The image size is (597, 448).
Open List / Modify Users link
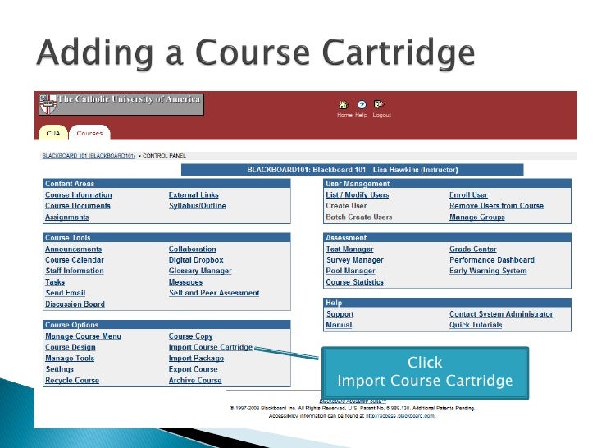pos(358,194)
